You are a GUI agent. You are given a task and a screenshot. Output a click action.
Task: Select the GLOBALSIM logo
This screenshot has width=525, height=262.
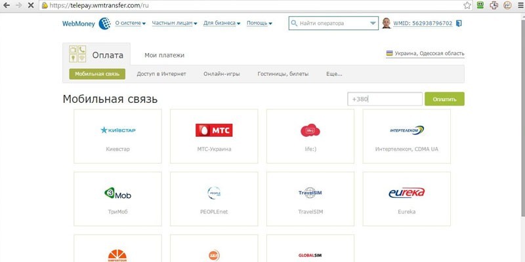pos(310,255)
